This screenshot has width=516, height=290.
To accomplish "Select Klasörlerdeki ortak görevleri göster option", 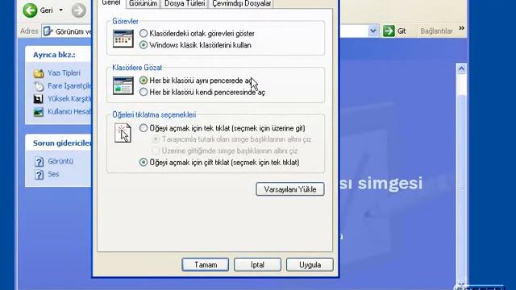I will (x=197, y=34).
